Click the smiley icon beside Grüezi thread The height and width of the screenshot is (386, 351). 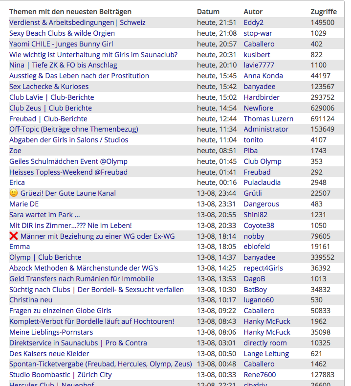(14, 193)
